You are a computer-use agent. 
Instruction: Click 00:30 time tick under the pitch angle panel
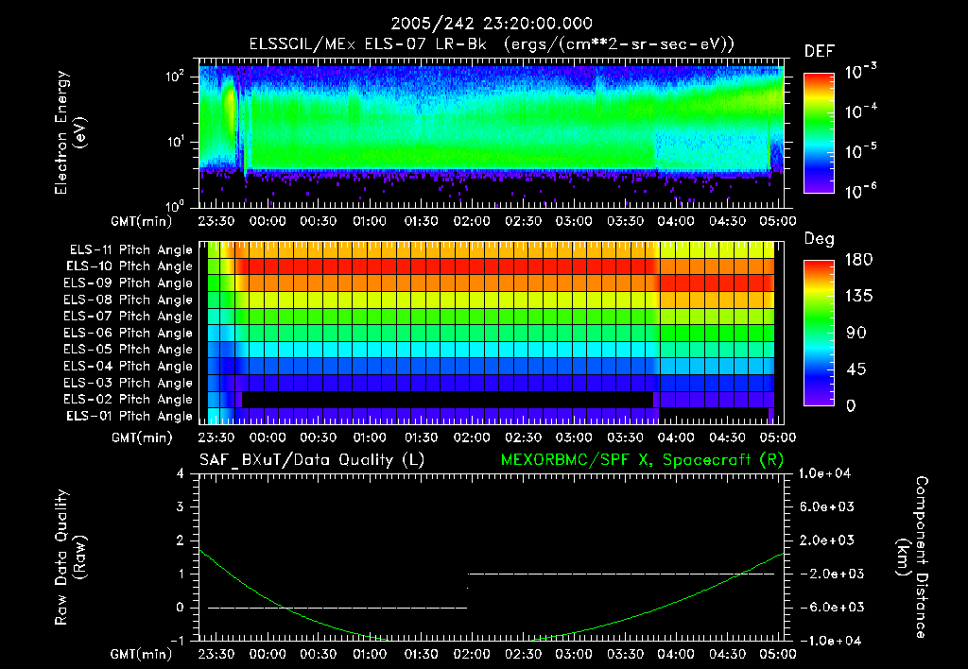[318, 437]
